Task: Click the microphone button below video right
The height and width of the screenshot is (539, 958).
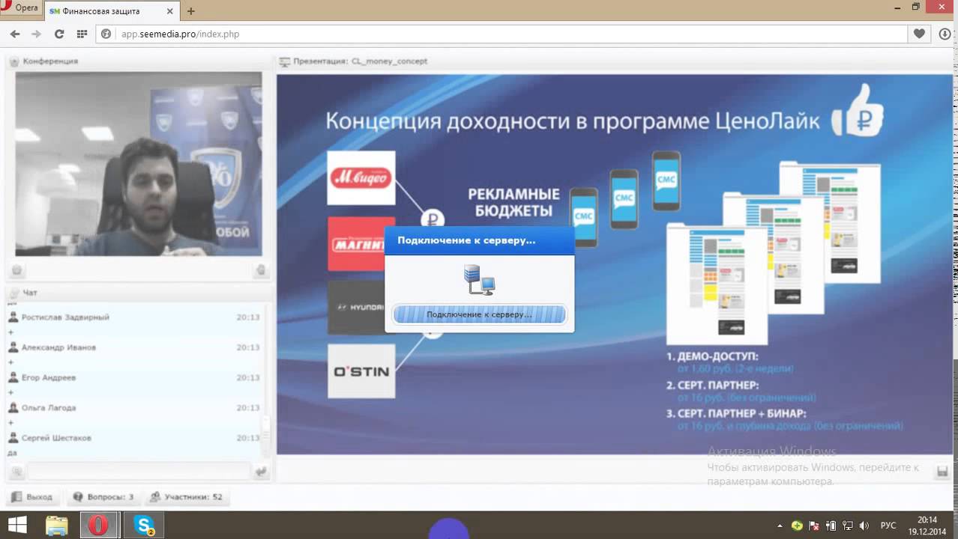Action: (x=261, y=270)
